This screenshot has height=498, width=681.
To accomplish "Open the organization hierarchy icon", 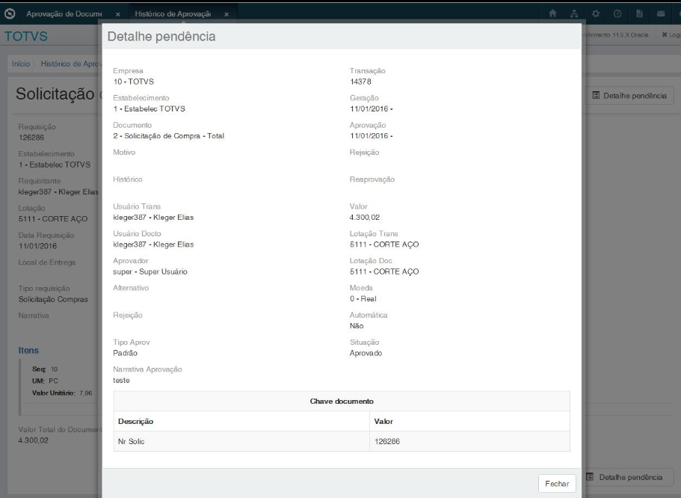I will point(574,13).
